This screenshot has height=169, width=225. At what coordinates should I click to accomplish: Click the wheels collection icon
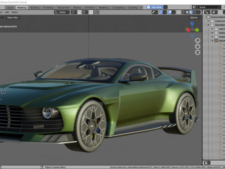coord(216,37)
